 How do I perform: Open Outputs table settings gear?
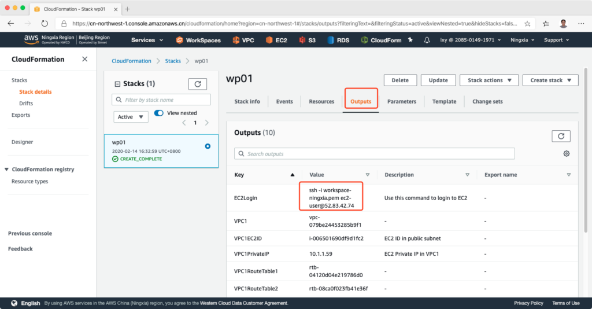[566, 153]
